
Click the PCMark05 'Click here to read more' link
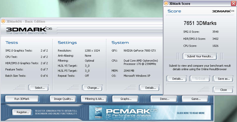pos(191,113)
